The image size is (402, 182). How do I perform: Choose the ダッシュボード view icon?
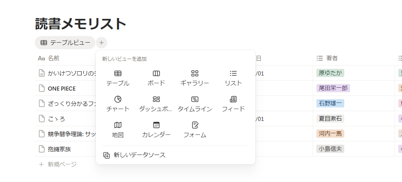[x=156, y=99]
